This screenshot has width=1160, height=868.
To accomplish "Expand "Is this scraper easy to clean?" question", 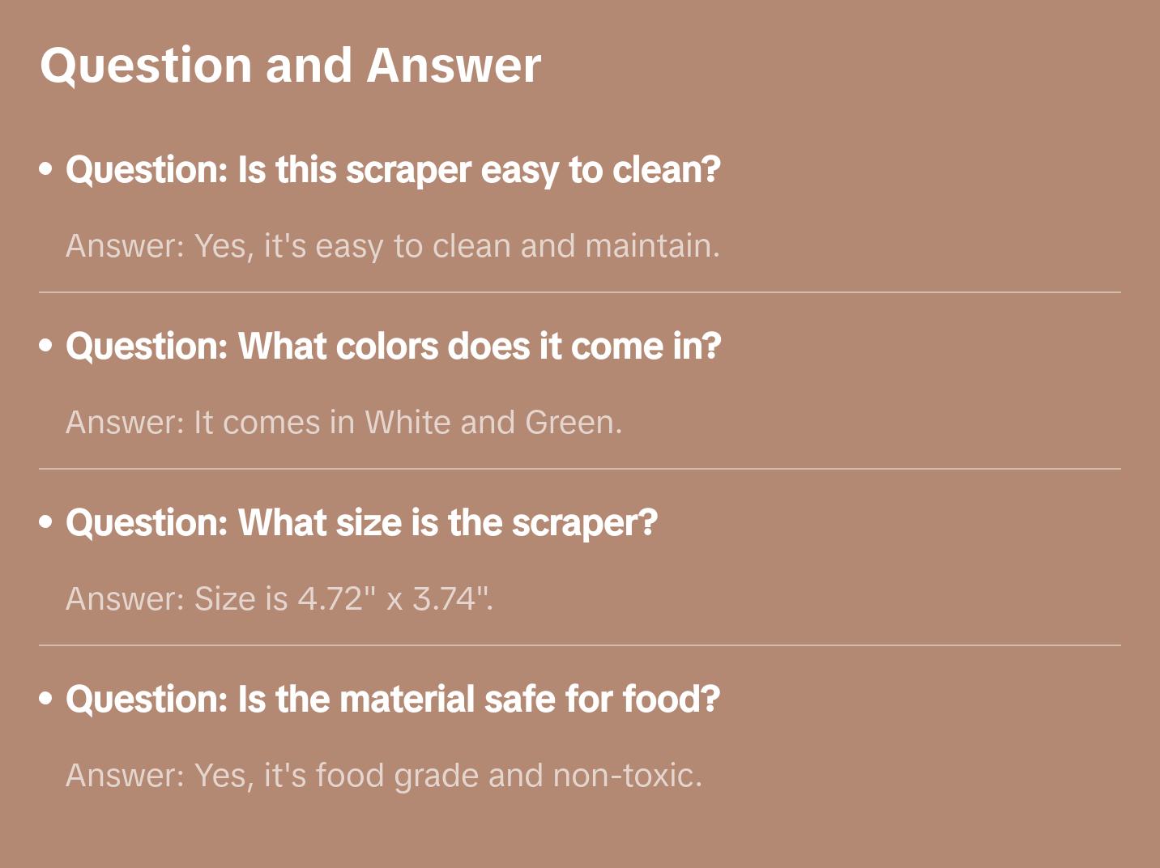I will (x=393, y=170).
